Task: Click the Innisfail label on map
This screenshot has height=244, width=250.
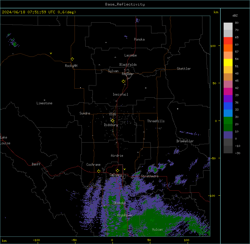Action: pos(120,94)
